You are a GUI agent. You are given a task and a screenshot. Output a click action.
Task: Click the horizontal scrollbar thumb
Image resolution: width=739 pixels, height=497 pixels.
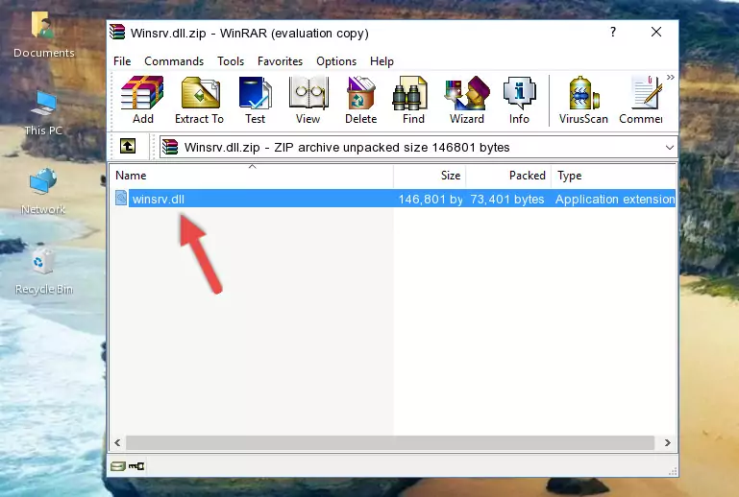tap(390, 442)
